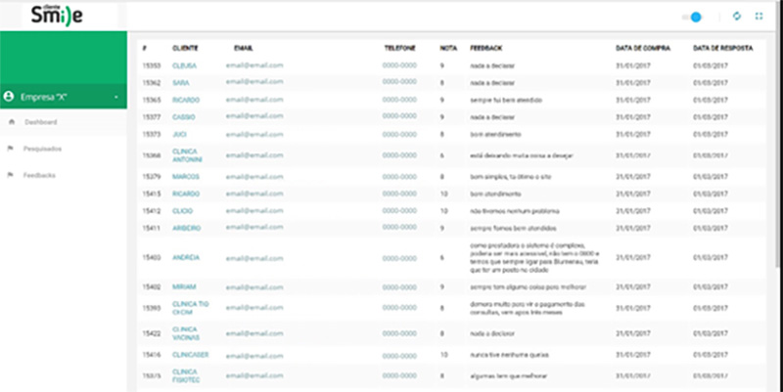Expand the Empresa "X" account dropdown arrow

point(115,97)
